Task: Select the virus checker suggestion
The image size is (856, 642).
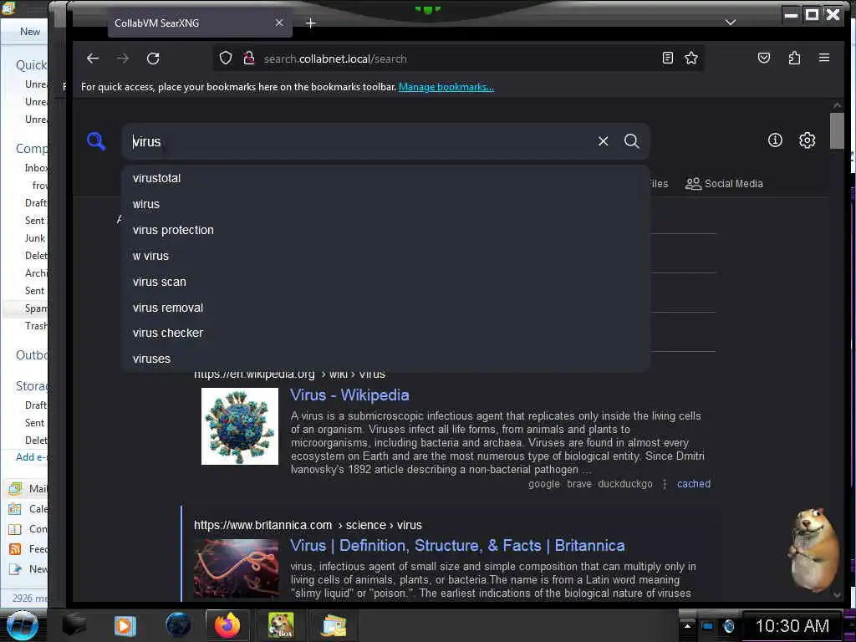Action: (x=385, y=333)
